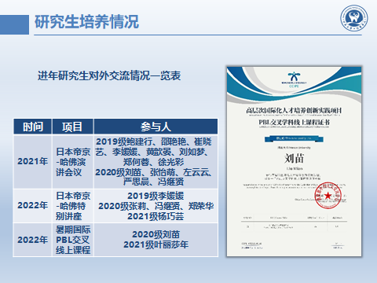Select the 日本帝京-哈佛特别讲座 cell
377x283 pixels.
[x=72, y=206]
